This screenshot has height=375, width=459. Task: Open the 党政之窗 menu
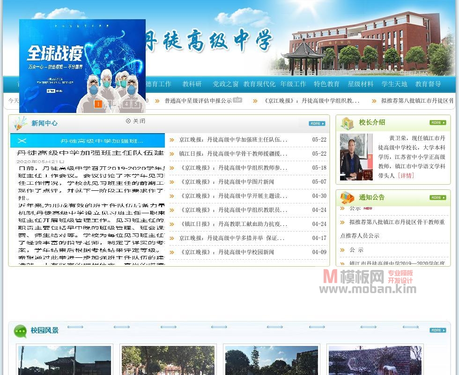click(x=225, y=84)
